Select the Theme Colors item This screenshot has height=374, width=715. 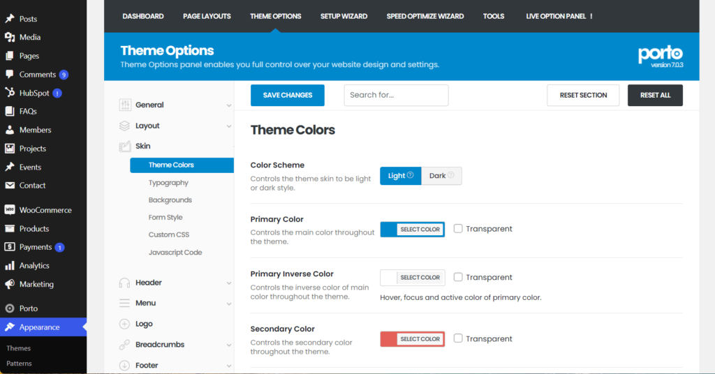click(182, 165)
